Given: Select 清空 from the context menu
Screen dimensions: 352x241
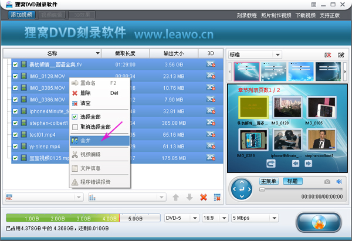Looking at the screenshot, I should (x=100, y=103).
